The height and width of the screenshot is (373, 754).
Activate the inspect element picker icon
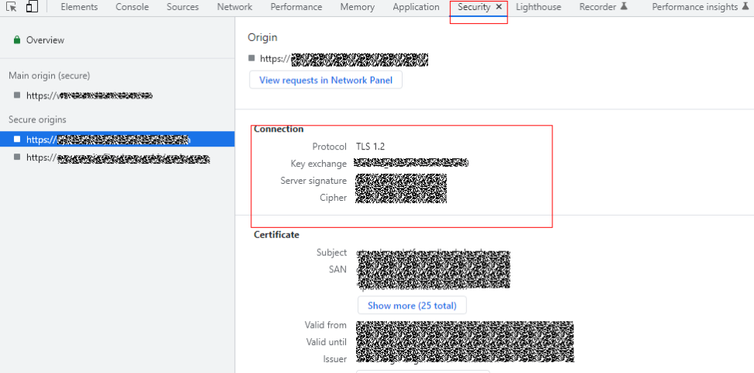point(11,7)
